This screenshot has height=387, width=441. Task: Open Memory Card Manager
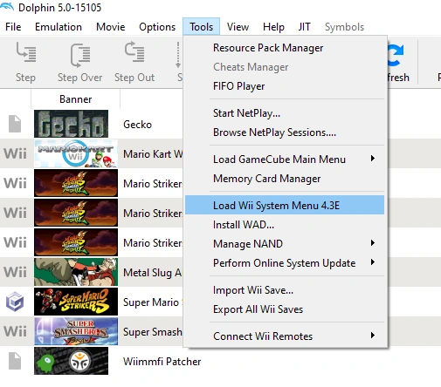285,179
